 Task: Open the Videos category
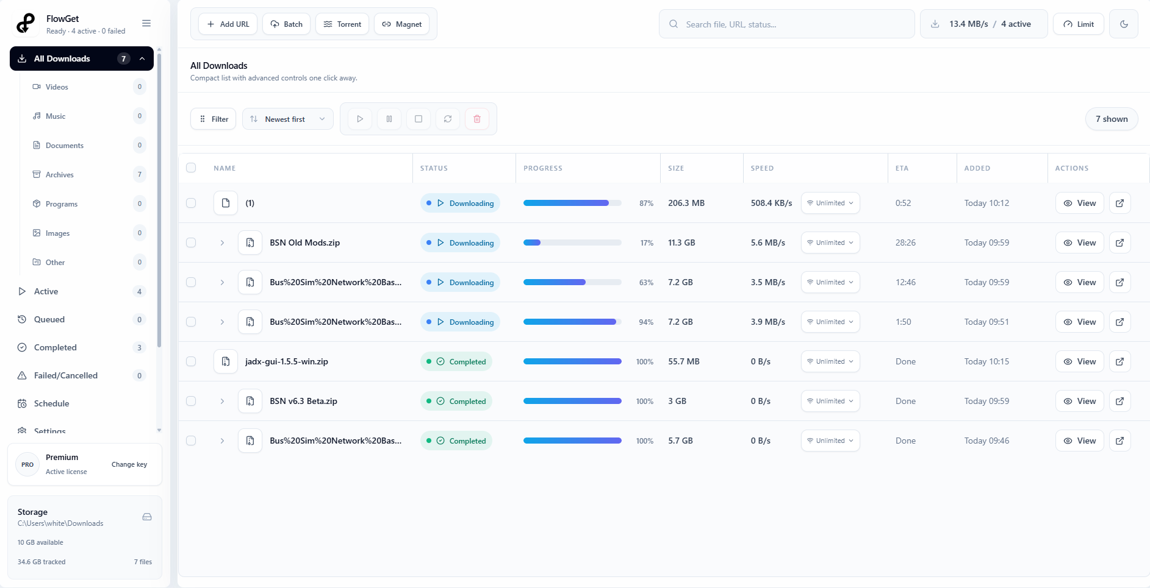(x=88, y=87)
